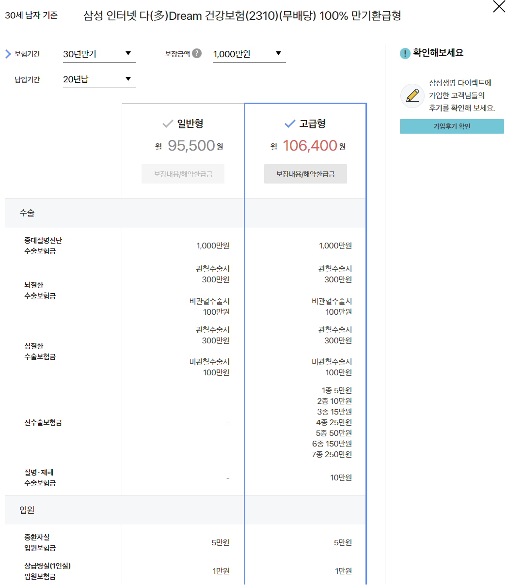Click the 질병·재해 수술보험금 row label
Screen dimensions: 507x585
tap(40, 477)
